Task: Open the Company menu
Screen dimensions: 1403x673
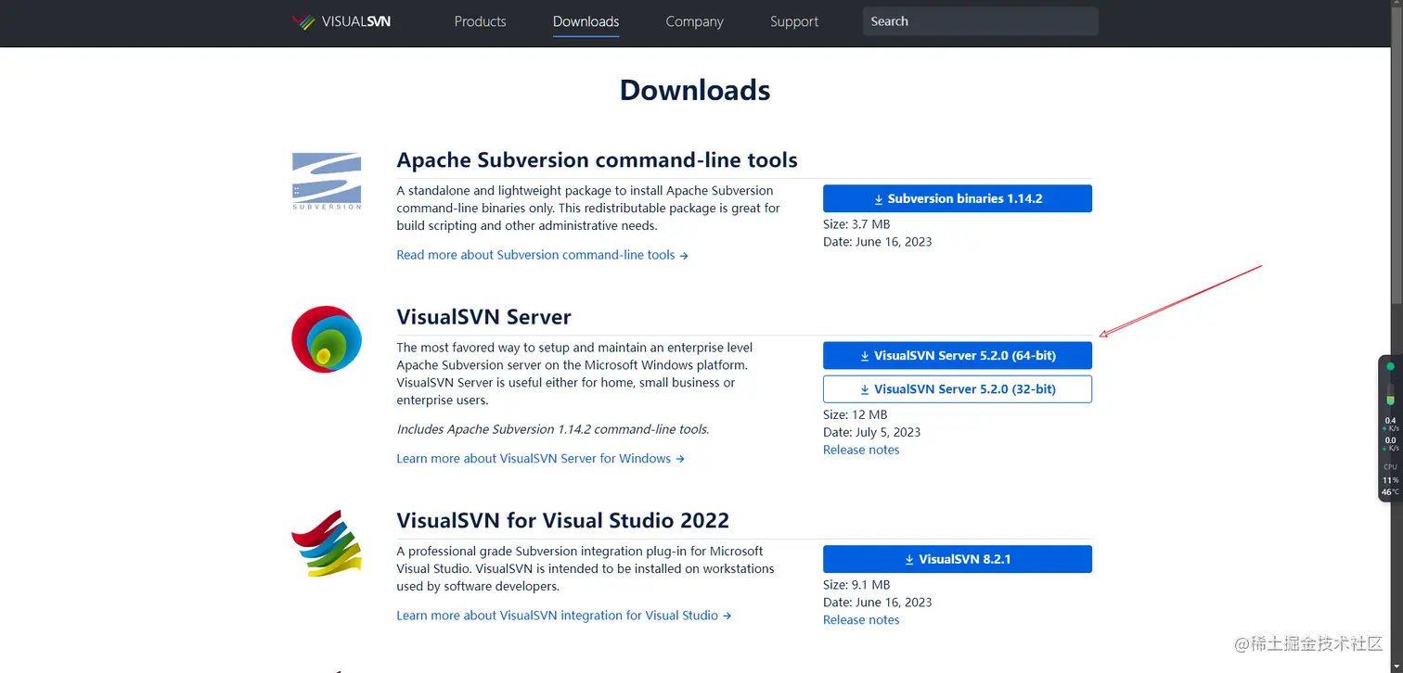Action: (x=694, y=21)
